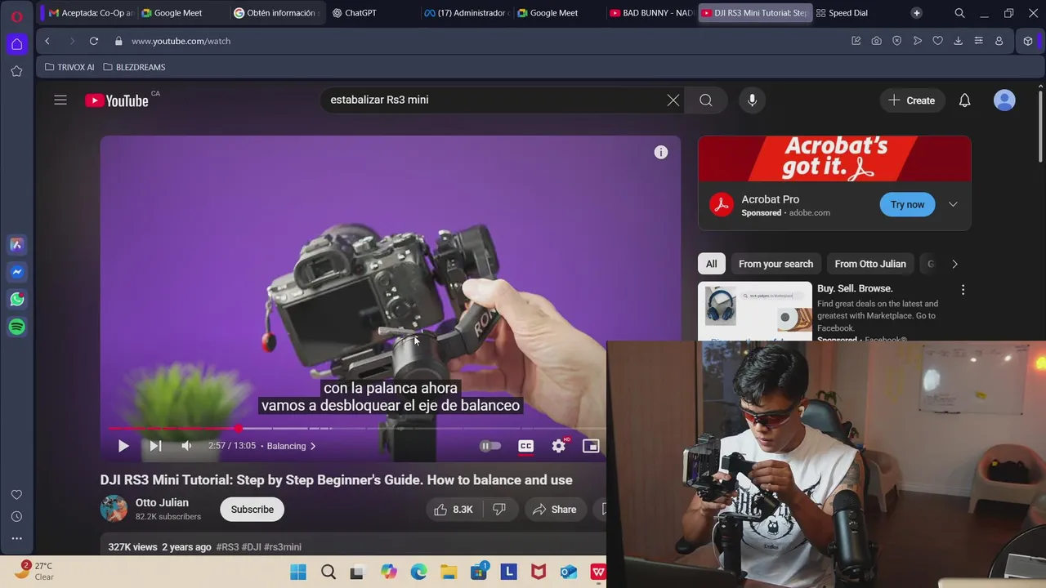Viewport: 1046px width, 588px height.
Task: Open a new browser tab
Action: [917, 13]
